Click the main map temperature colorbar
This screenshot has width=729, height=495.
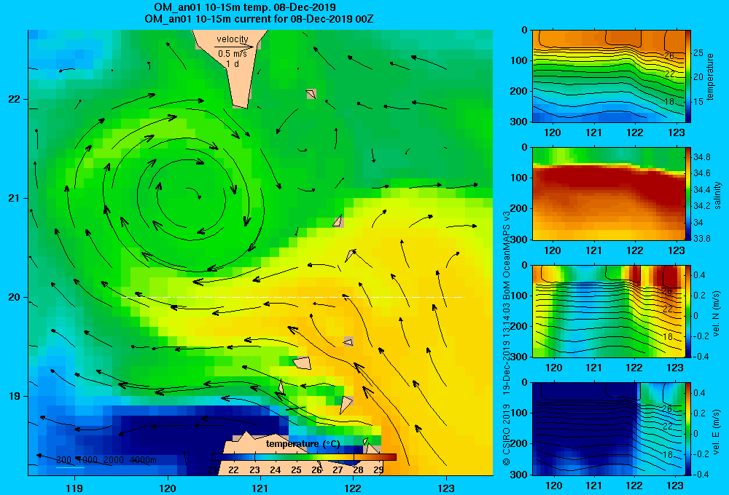pos(304,457)
